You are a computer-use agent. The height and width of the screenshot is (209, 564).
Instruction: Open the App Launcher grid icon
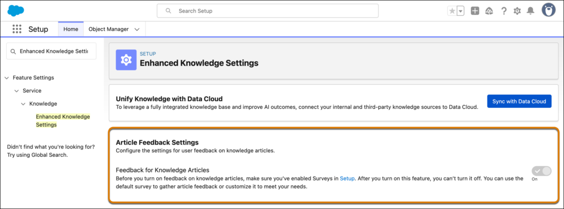click(17, 29)
